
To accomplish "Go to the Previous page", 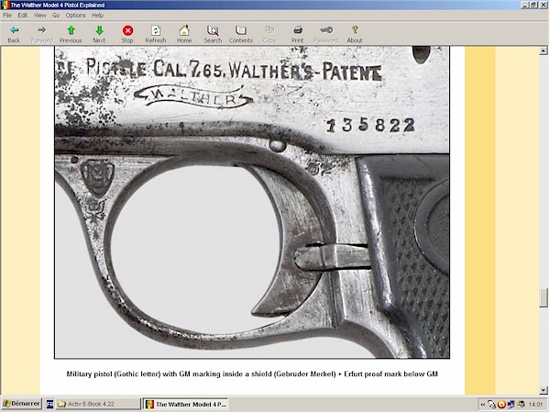I will pos(71,34).
